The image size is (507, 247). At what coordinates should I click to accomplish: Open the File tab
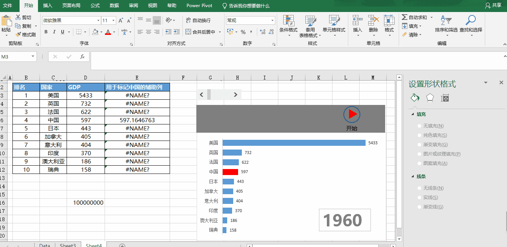[8, 6]
